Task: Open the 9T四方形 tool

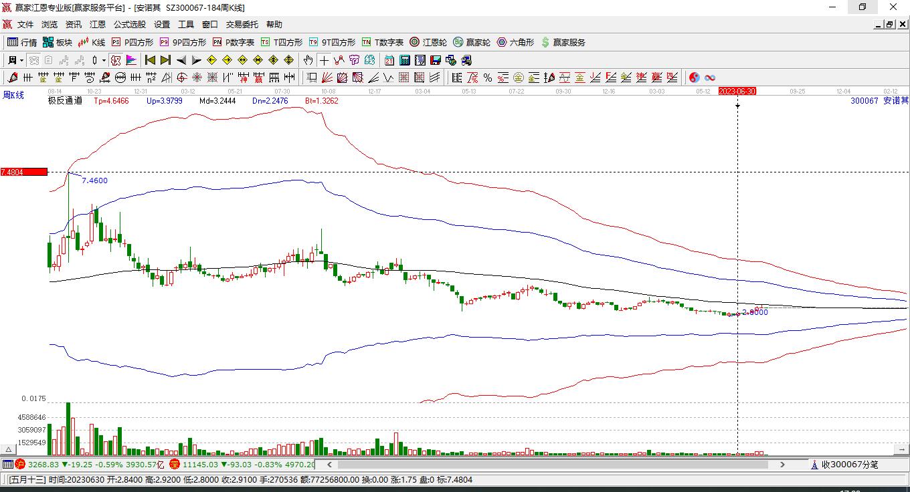Action: tap(332, 42)
